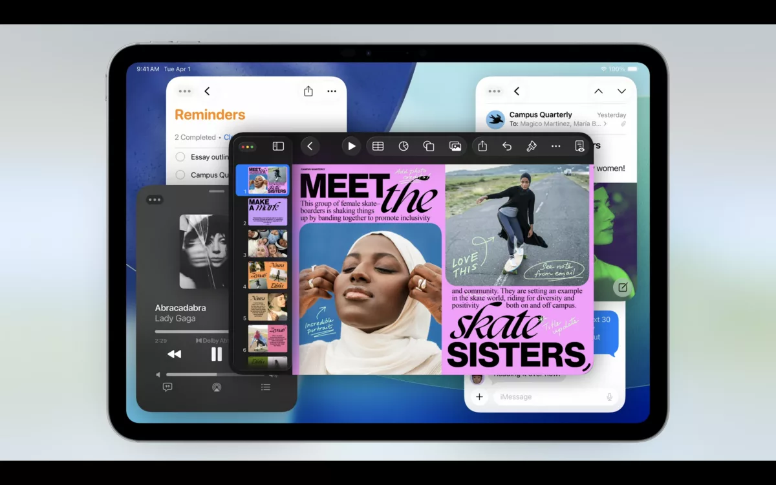
Task: Show next message in Mail
Action: click(621, 91)
